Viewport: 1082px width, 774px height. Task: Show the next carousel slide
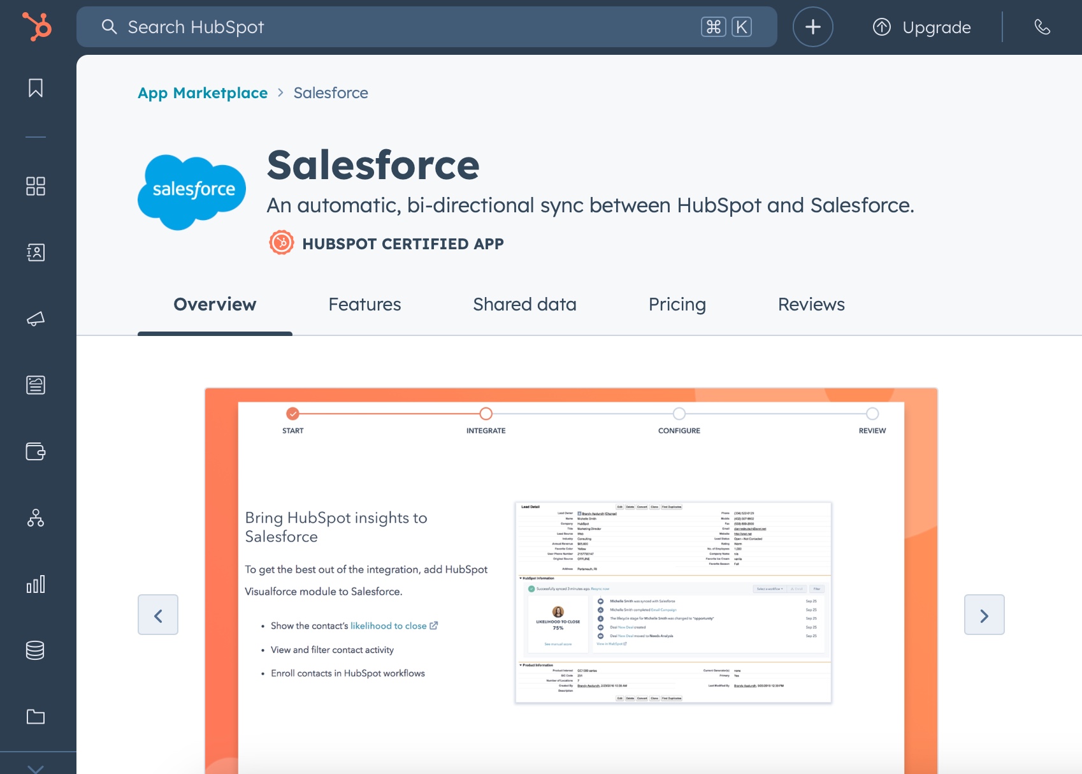click(985, 615)
